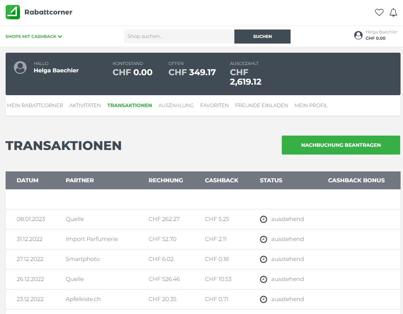This screenshot has height=314, width=403.
Task: Open the Mein Profil tab
Action: 311,105
